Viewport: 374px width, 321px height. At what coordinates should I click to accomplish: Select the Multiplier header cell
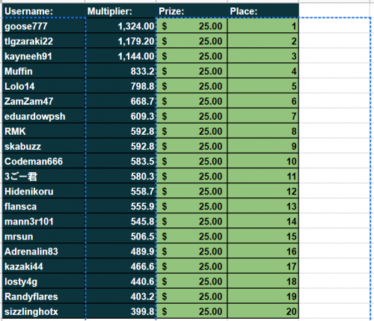click(x=120, y=11)
